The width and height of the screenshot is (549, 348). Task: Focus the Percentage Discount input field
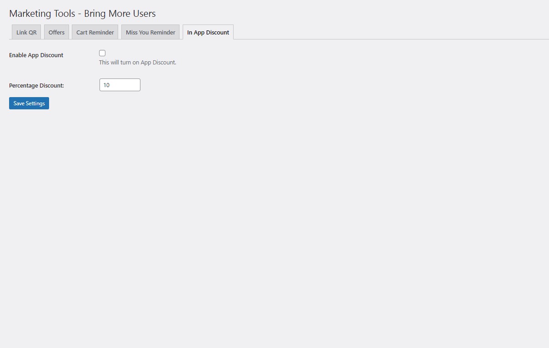[x=120, y=85]
